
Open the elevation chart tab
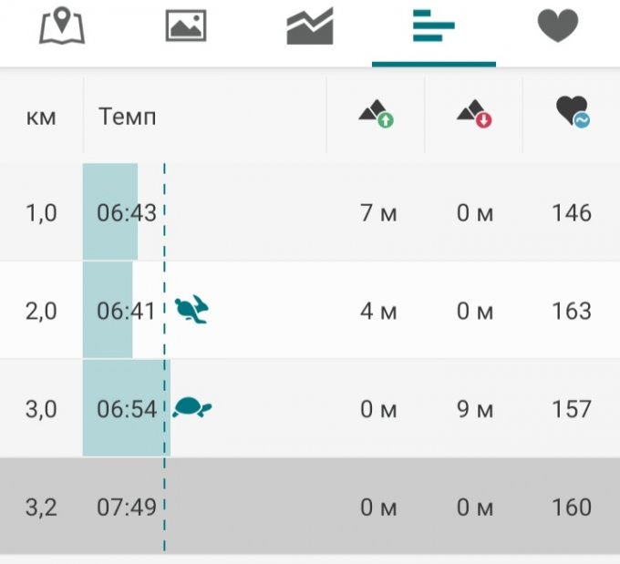tap(310, 26)
